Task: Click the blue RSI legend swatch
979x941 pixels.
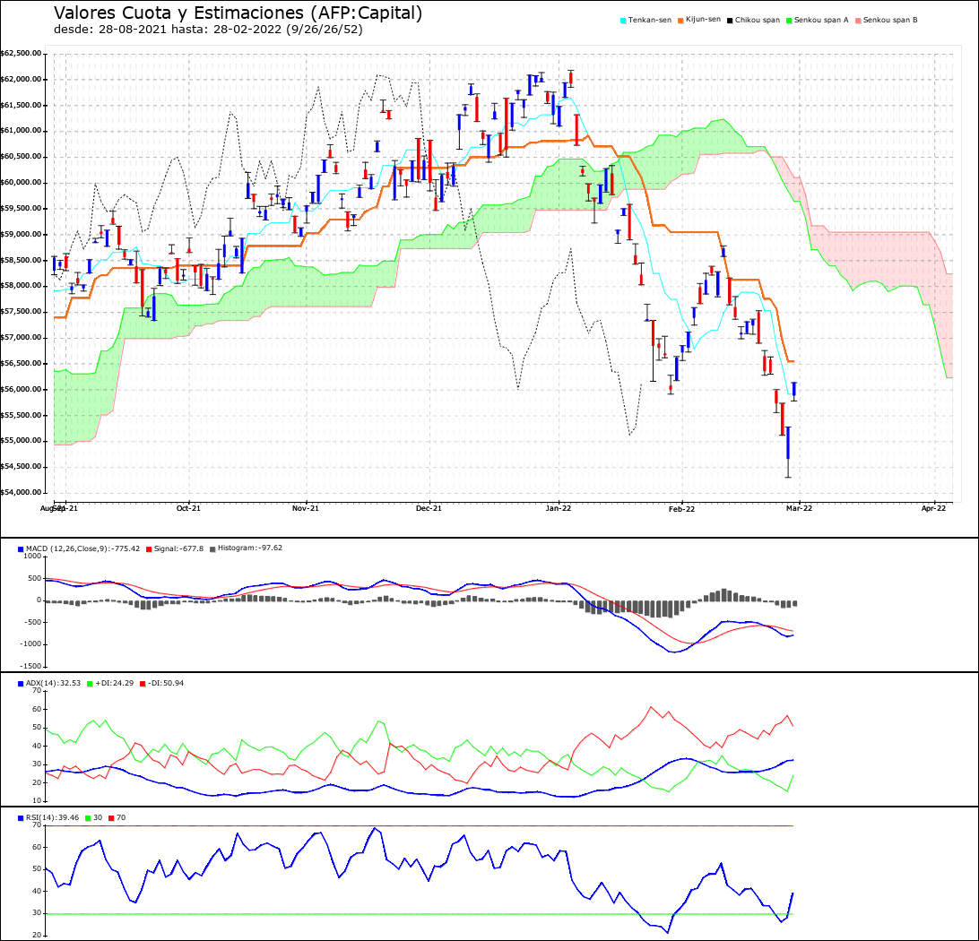Action: (21, 818)
